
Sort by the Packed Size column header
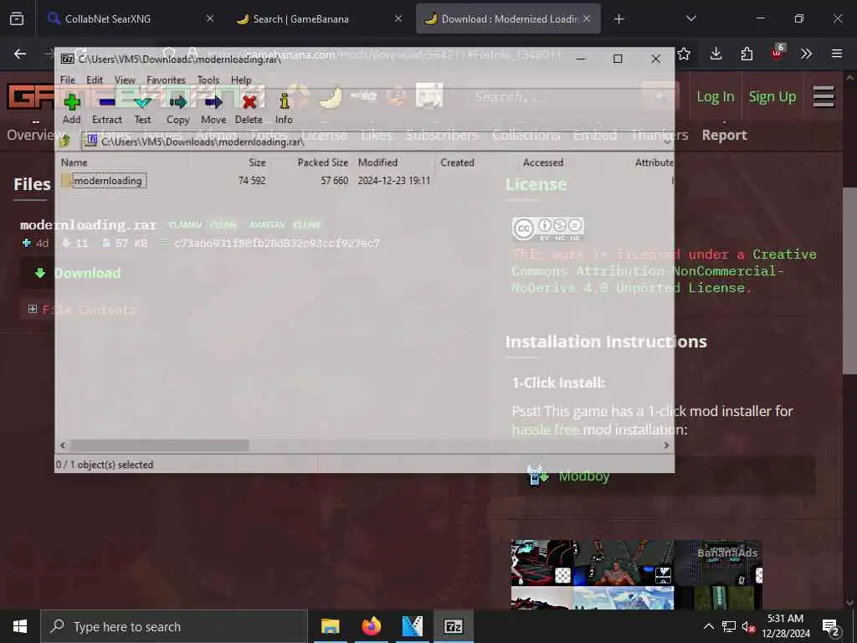(322, 162)
